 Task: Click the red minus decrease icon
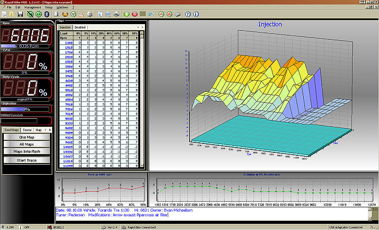[x=135, y=15]
